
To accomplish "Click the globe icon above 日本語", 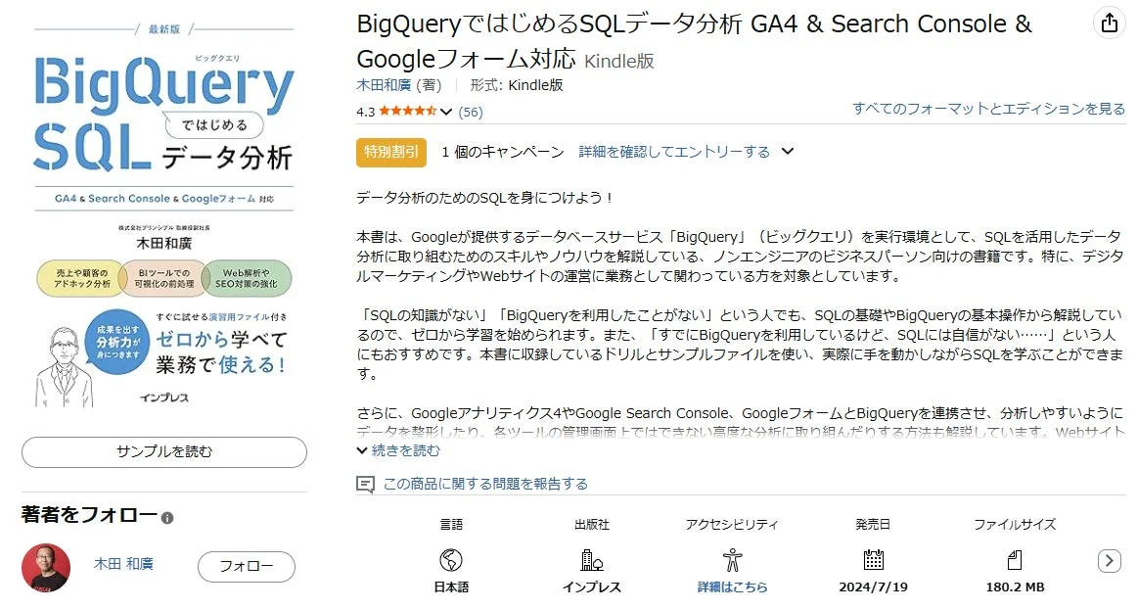I will [449, 560].
